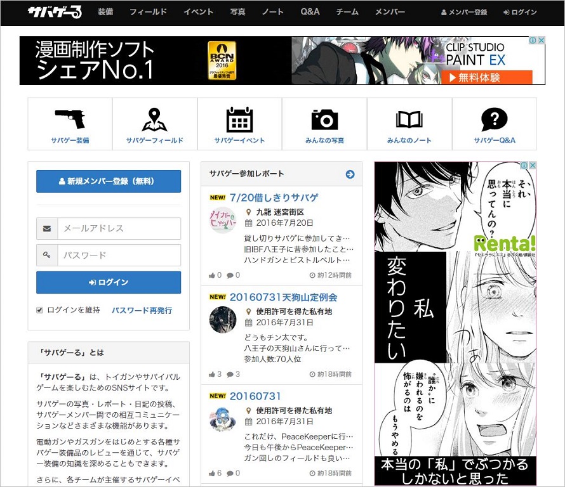Open the みんなのノート text link
565x487 pixels.
pyautogui.click(x=409, y=140)
